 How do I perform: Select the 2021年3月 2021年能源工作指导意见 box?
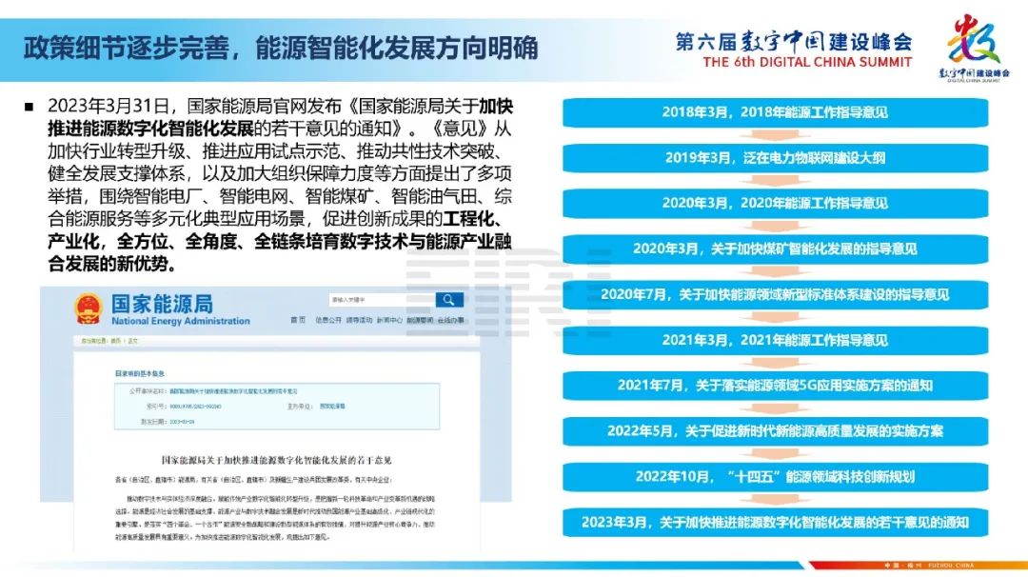(775, 340)
